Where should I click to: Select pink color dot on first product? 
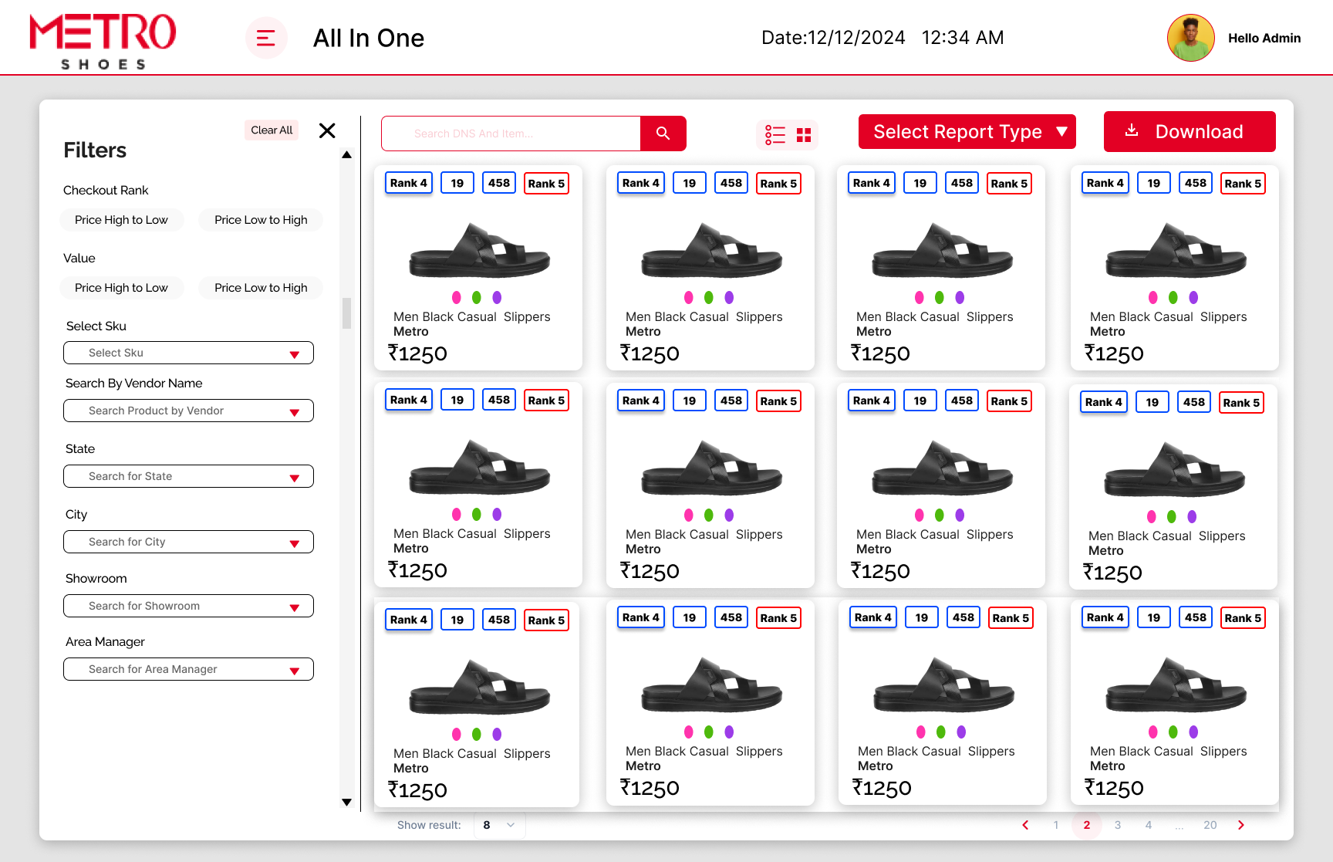click(457, 298)
